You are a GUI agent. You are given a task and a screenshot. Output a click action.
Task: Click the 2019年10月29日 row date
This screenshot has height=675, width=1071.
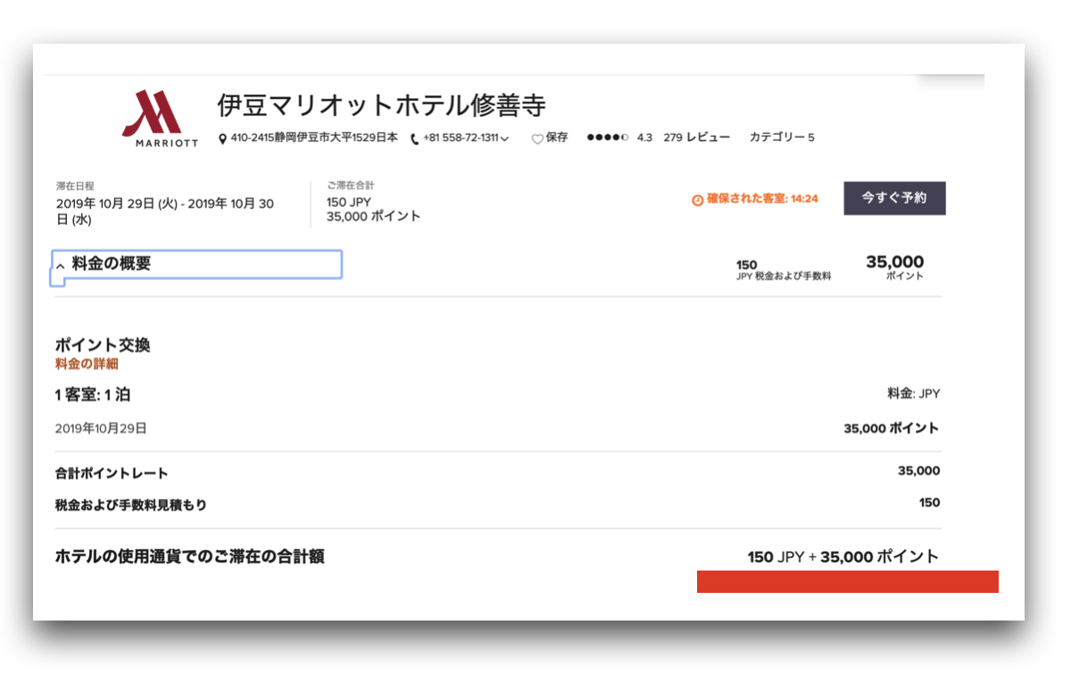point(101,429)
